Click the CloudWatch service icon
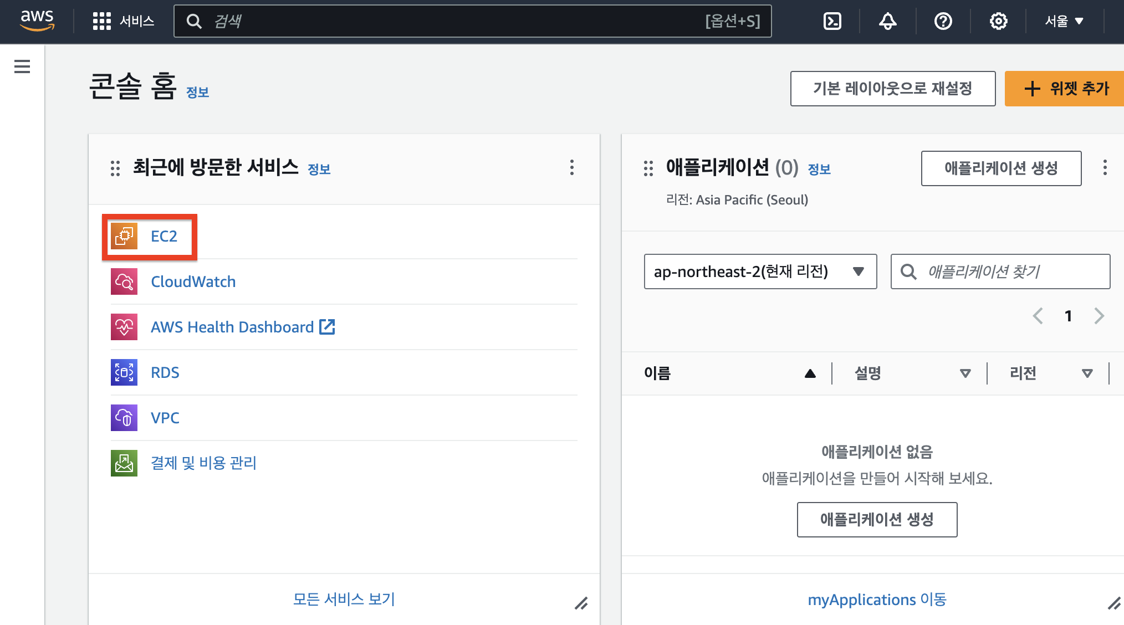 (124, 281)
